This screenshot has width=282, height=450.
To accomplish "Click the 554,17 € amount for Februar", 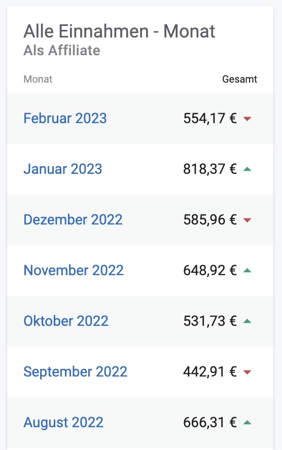I will (x=210, y=118).
